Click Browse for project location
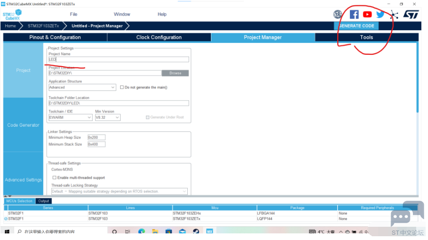428x240 pixels. [x=175, y=73]
